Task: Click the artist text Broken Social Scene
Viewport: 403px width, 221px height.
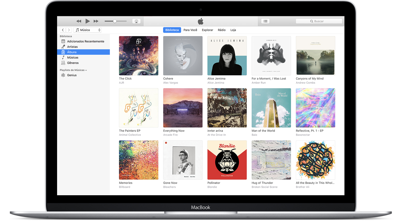Action: [265, 187]
